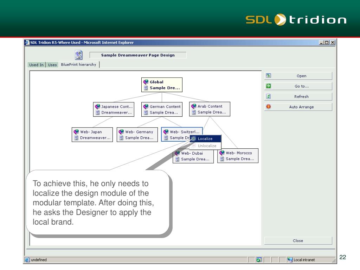Select the German Content node label
The width and height of the screenshot is (360, 270).
165,107
